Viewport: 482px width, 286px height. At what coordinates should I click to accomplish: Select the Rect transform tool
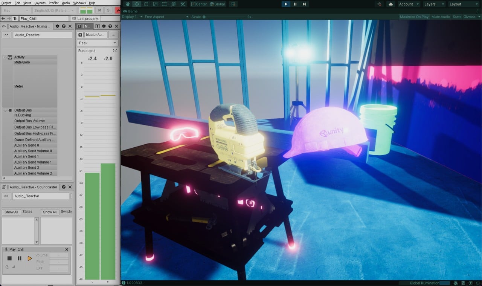pos(164,4)
